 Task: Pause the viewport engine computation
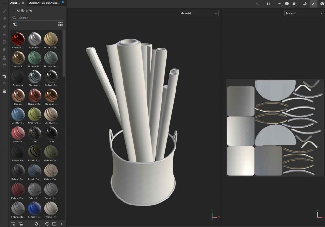point(269,4)
